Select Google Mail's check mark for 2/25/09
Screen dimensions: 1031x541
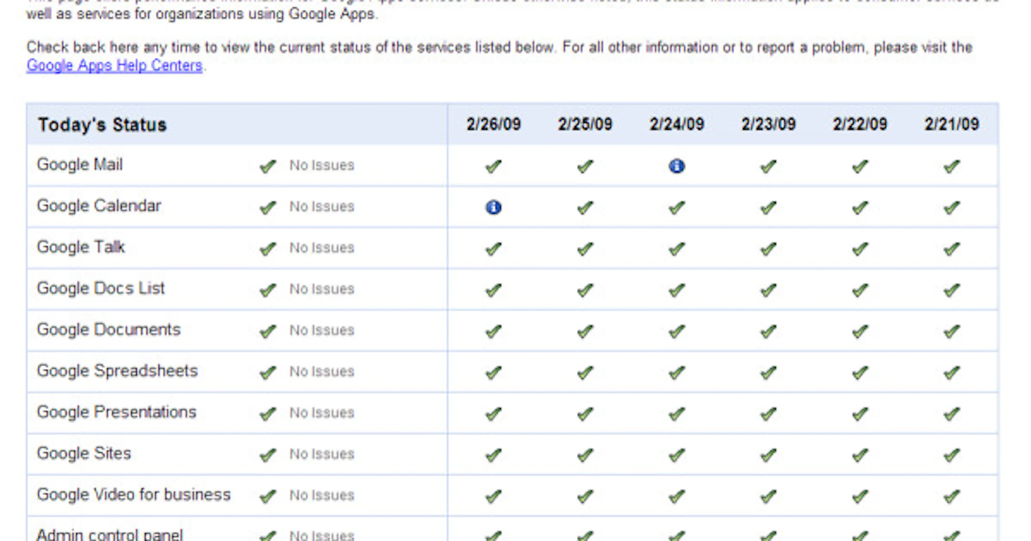(585, 166)
